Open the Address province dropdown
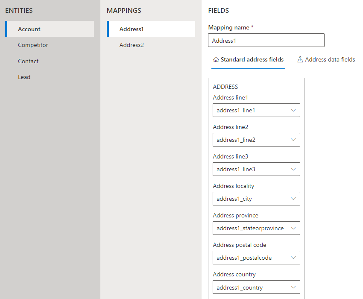This screenshot has height=299, width=363. (x=293, y=228)
